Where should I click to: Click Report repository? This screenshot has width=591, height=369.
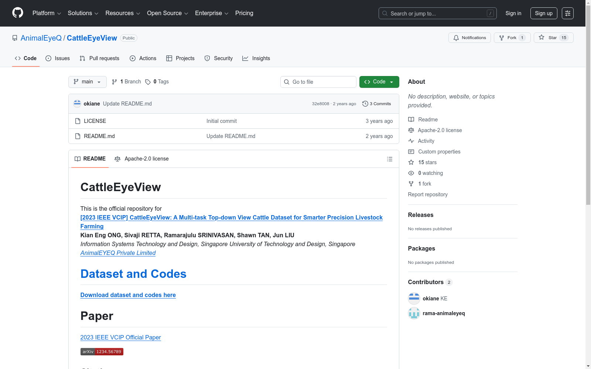pos(428,194)
